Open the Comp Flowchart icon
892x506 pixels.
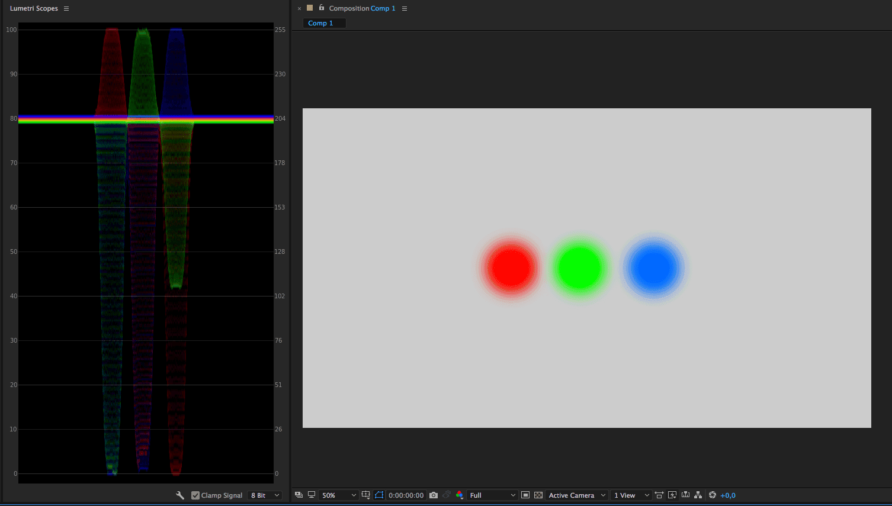click(x=698, y=495)
